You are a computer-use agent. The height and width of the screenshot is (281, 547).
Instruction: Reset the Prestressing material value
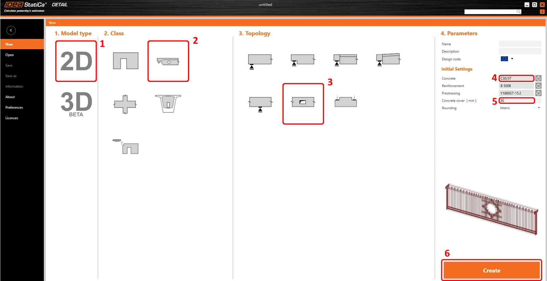[538, 93]
